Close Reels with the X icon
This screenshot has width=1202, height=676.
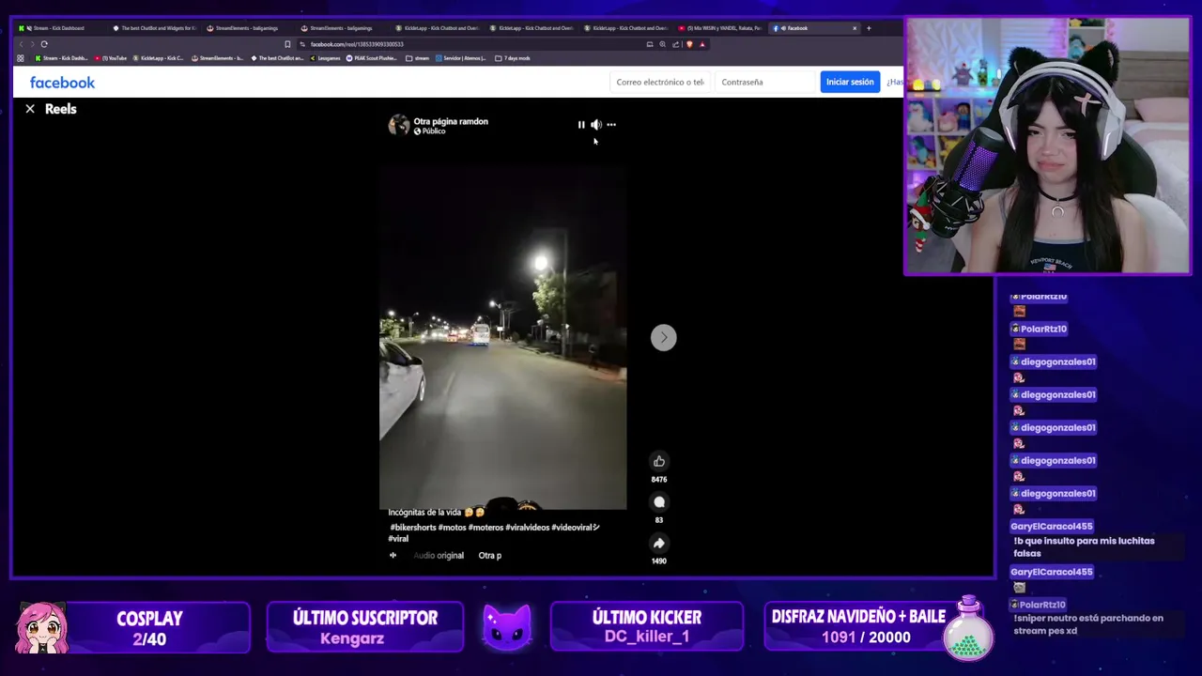coord(30,109)
